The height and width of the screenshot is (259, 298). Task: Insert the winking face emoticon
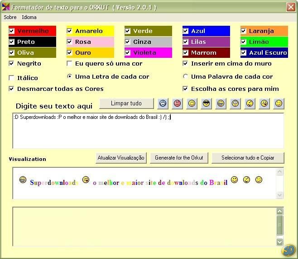[279, 104]
